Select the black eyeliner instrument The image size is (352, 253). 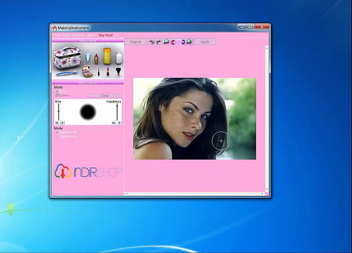click(99, 72)
